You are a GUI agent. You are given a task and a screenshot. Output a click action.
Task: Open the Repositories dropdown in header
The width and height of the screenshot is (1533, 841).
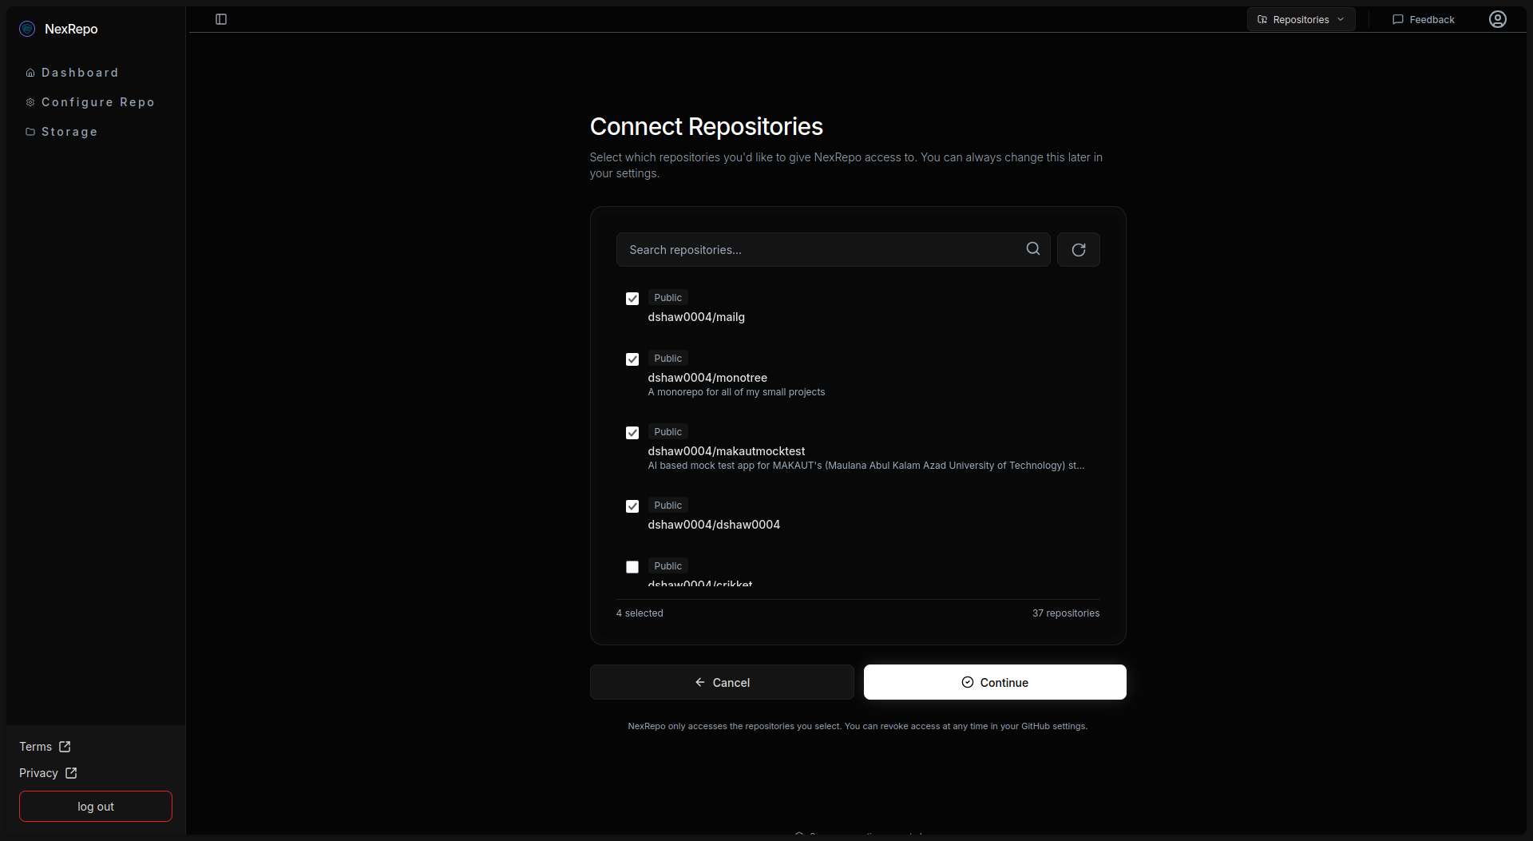coord(1301,19)
